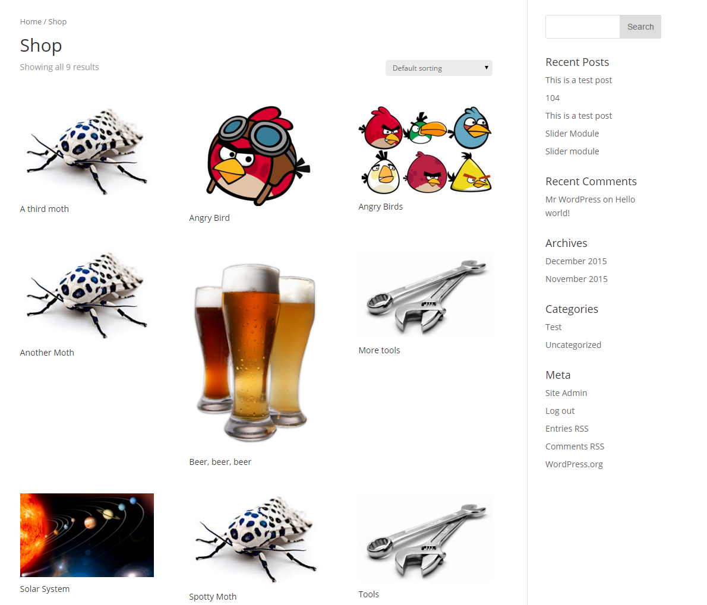Image resolution: width=707 pixels, height=605 pixels.
Task: Click the More tools wrench image
Action: tap(425, 294)
